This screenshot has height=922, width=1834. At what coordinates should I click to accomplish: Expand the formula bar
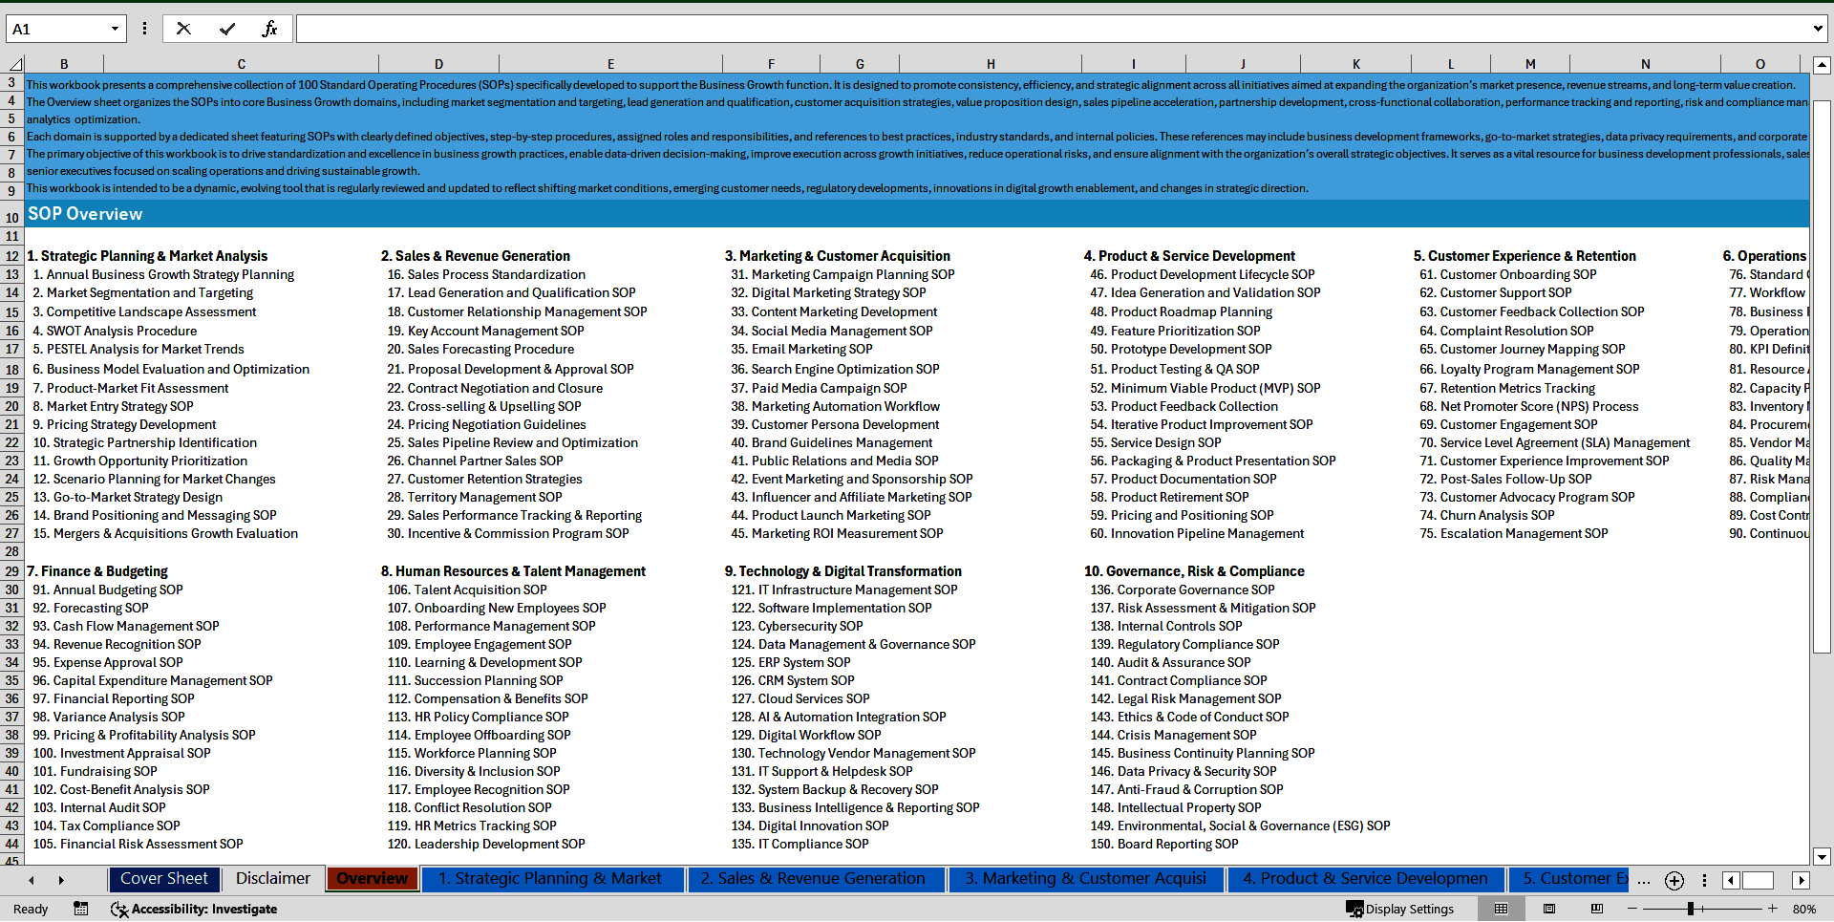1817,29
